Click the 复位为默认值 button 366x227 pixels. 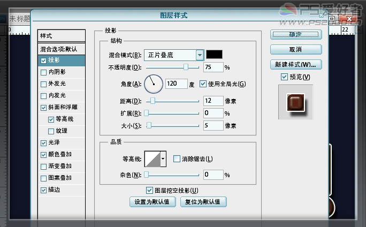[x=203, y=202]
